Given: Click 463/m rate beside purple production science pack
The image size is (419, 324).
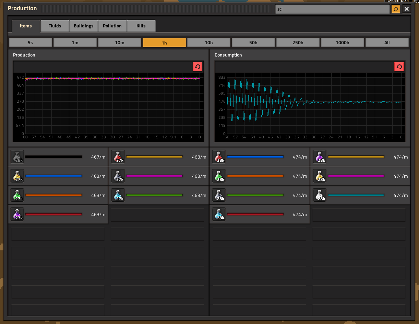Looking at the screenshot, I should point(98,214).
